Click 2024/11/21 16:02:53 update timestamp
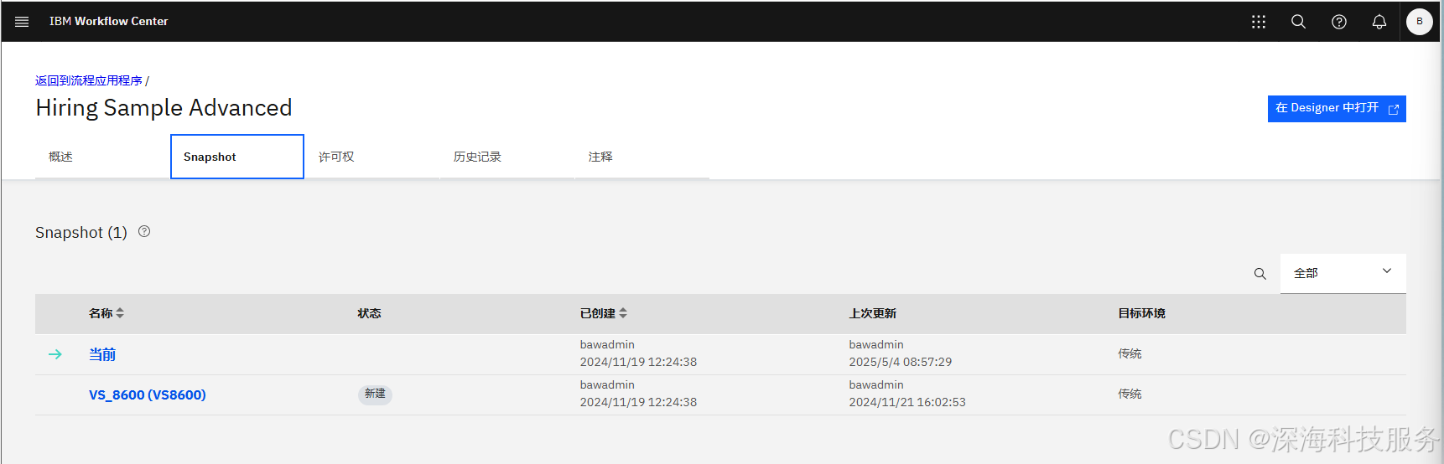The width and height of the screenshot is (1444, 464). click(907, 402)
